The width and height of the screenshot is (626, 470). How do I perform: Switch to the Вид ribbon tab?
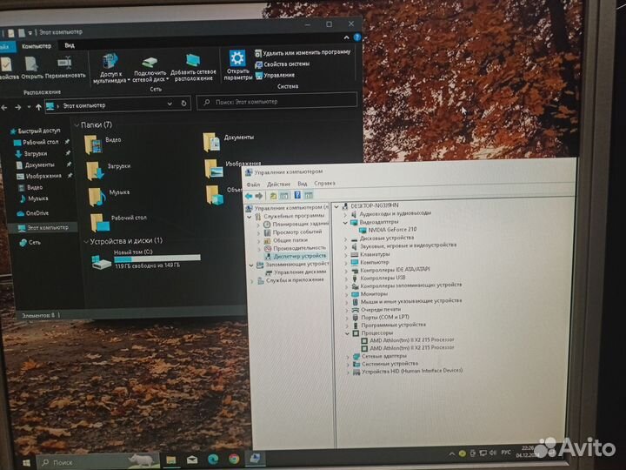(x=69, y=45)
